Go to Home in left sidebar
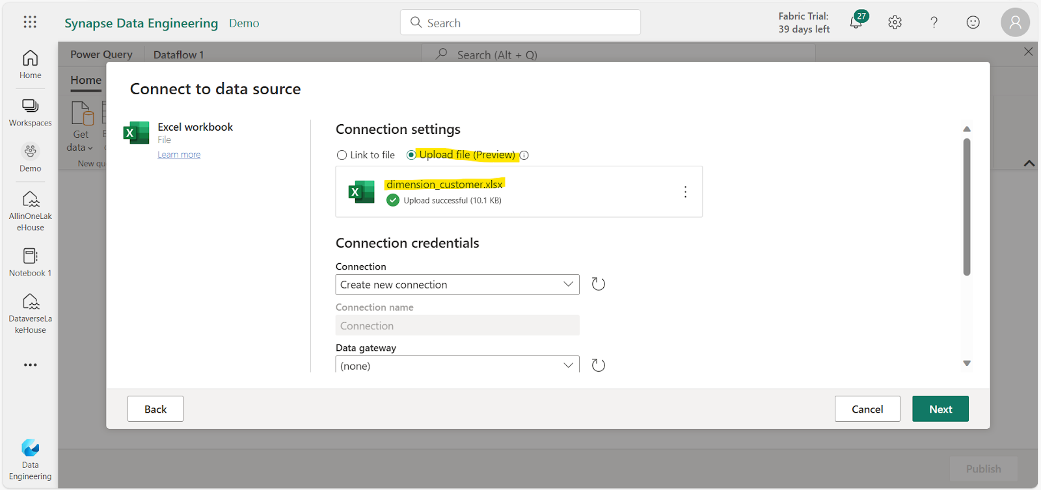Screen dimensions: 1041x490 (x=30, y=65)
